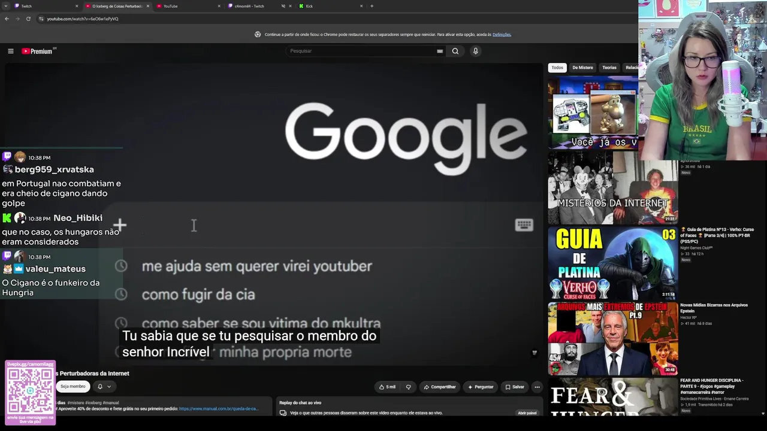The image size is (767, 431).
Task: Click the browser back arrow
Action: [x=7, y=19]
